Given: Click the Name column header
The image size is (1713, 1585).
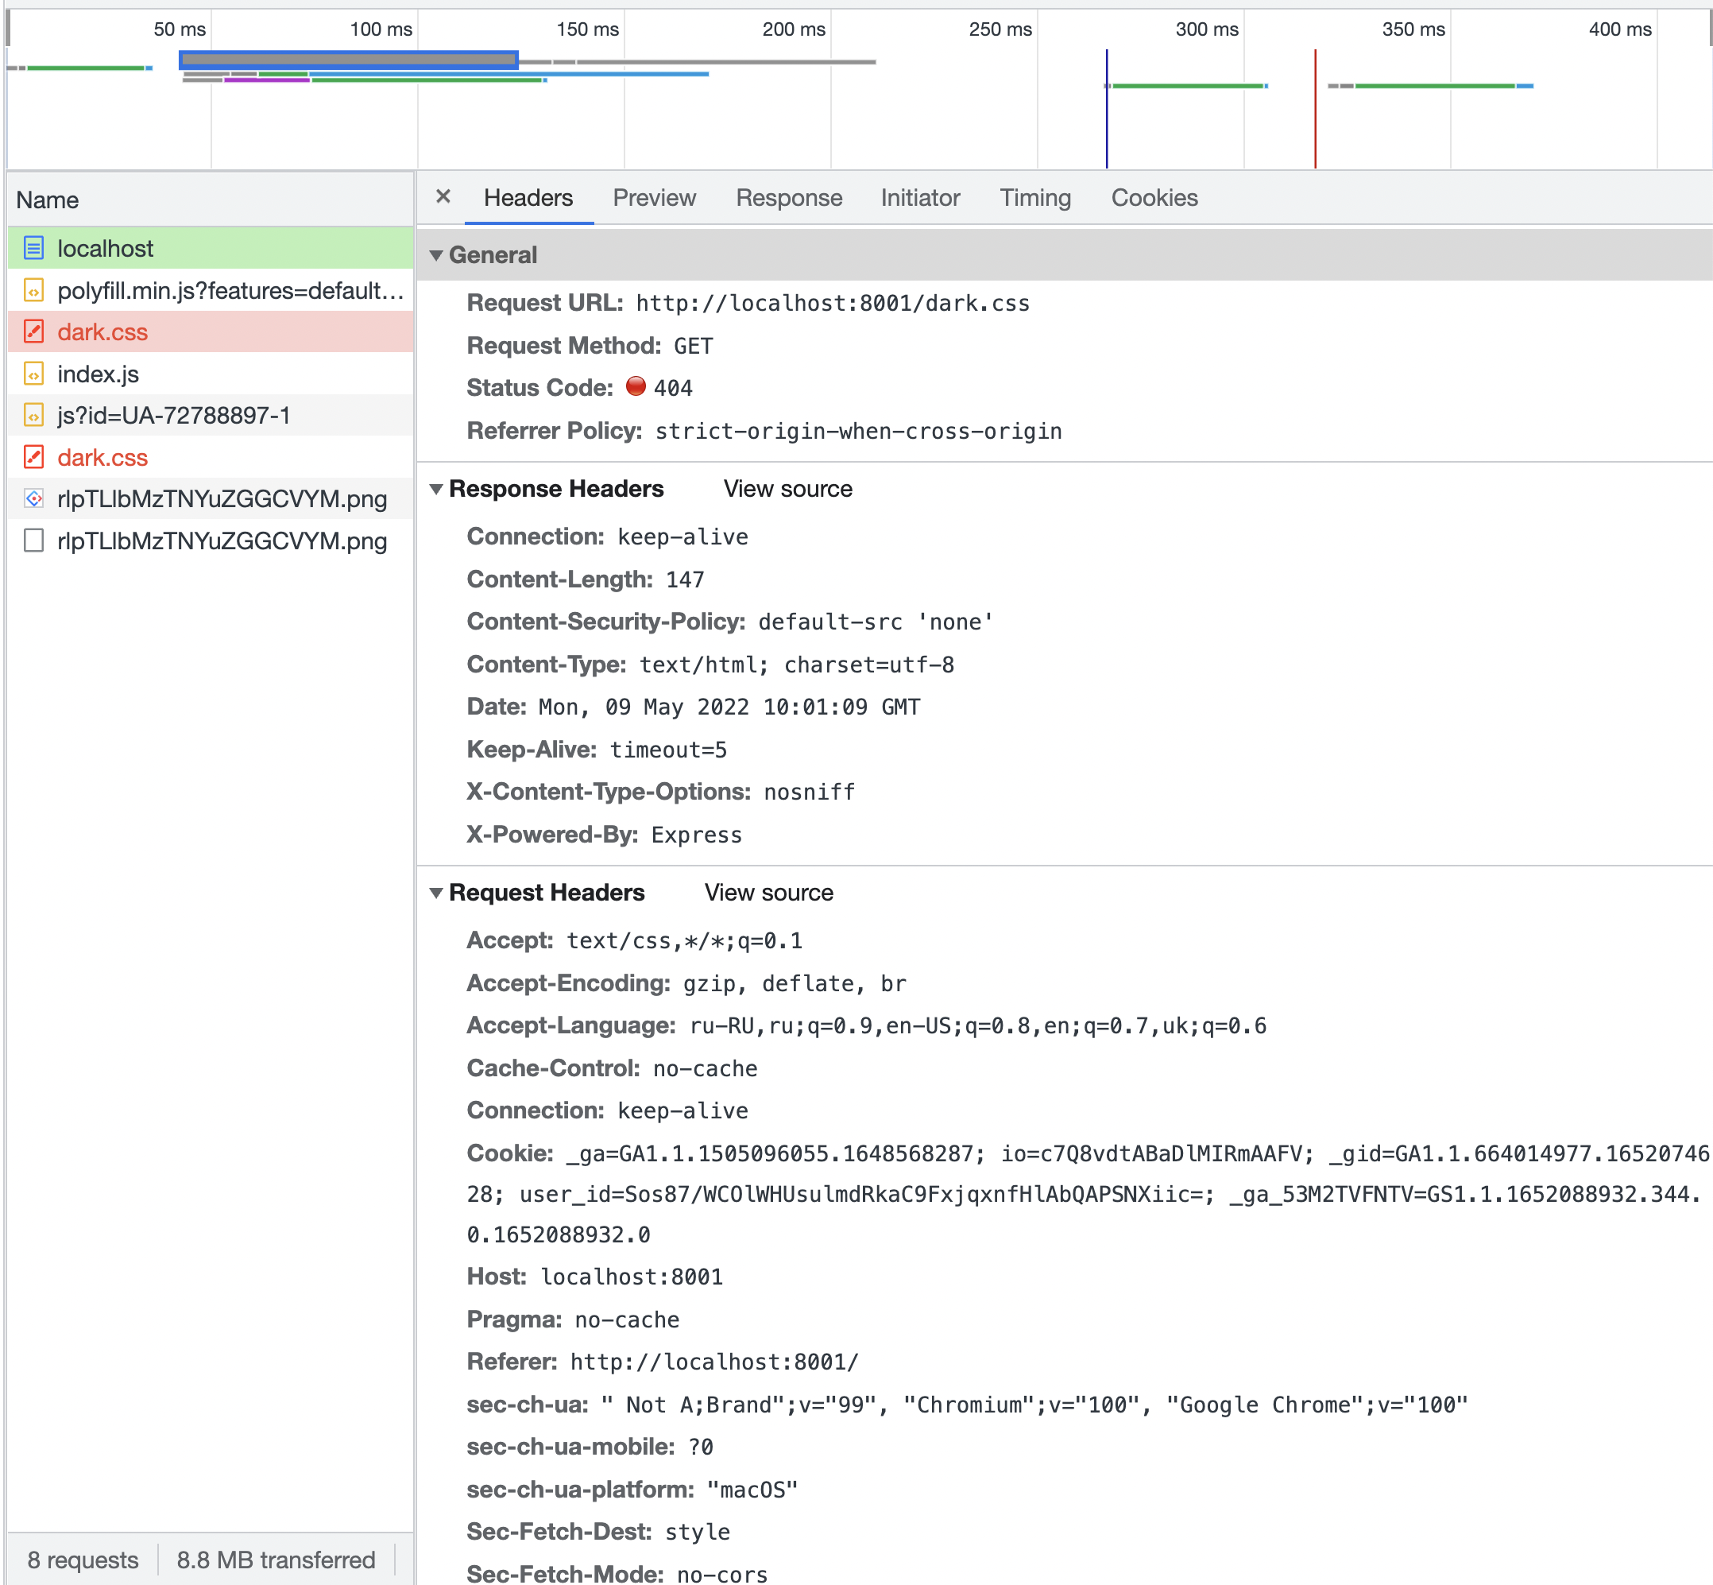Looking at the screenshot, I should tap(48, 200).
